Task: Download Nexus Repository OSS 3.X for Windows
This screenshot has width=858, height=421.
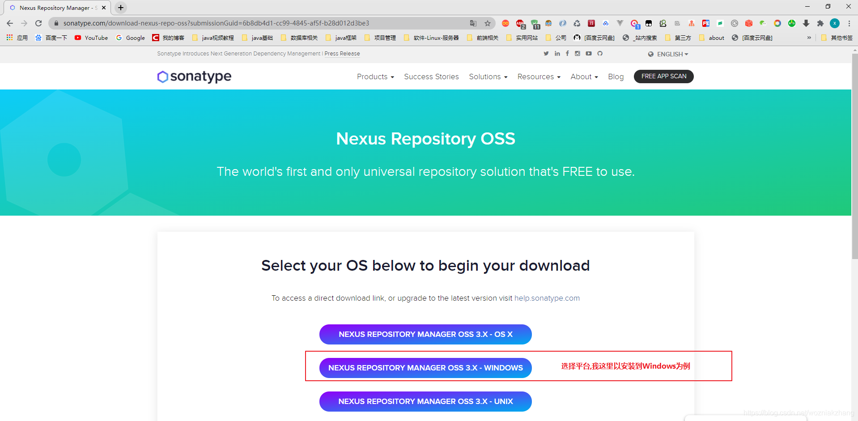Action: point(425,368)
